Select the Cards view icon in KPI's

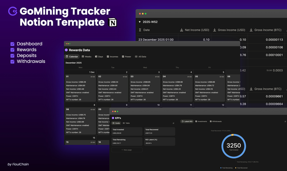tap(113, 123)
